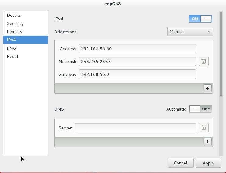The width and height of the screenshot is (226, 173).
Task: Open the Reset section
Action: click(25, 56)
